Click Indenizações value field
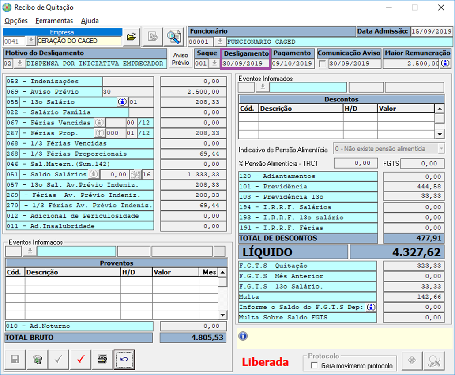455x375 pixels. coord(193,81)
